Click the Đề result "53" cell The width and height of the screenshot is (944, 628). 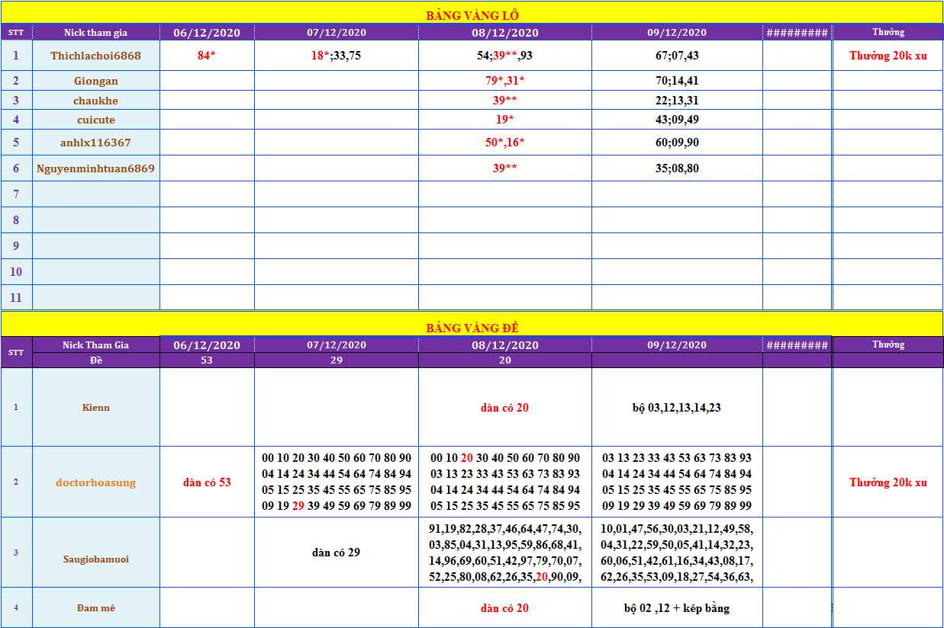click(x=207, y=360)
